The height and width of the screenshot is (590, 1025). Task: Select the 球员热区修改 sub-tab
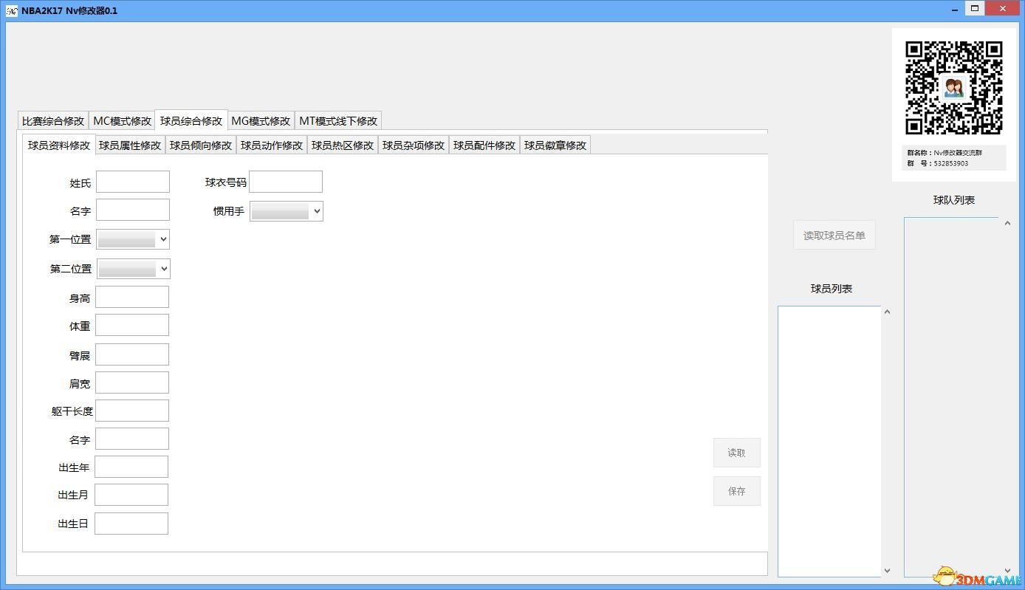pos(343,145)
